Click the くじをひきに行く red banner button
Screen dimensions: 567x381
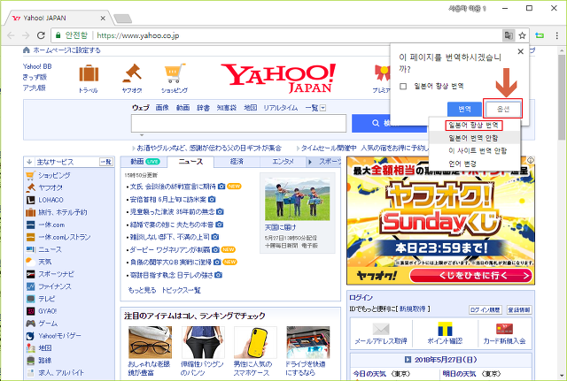[471, 276]
